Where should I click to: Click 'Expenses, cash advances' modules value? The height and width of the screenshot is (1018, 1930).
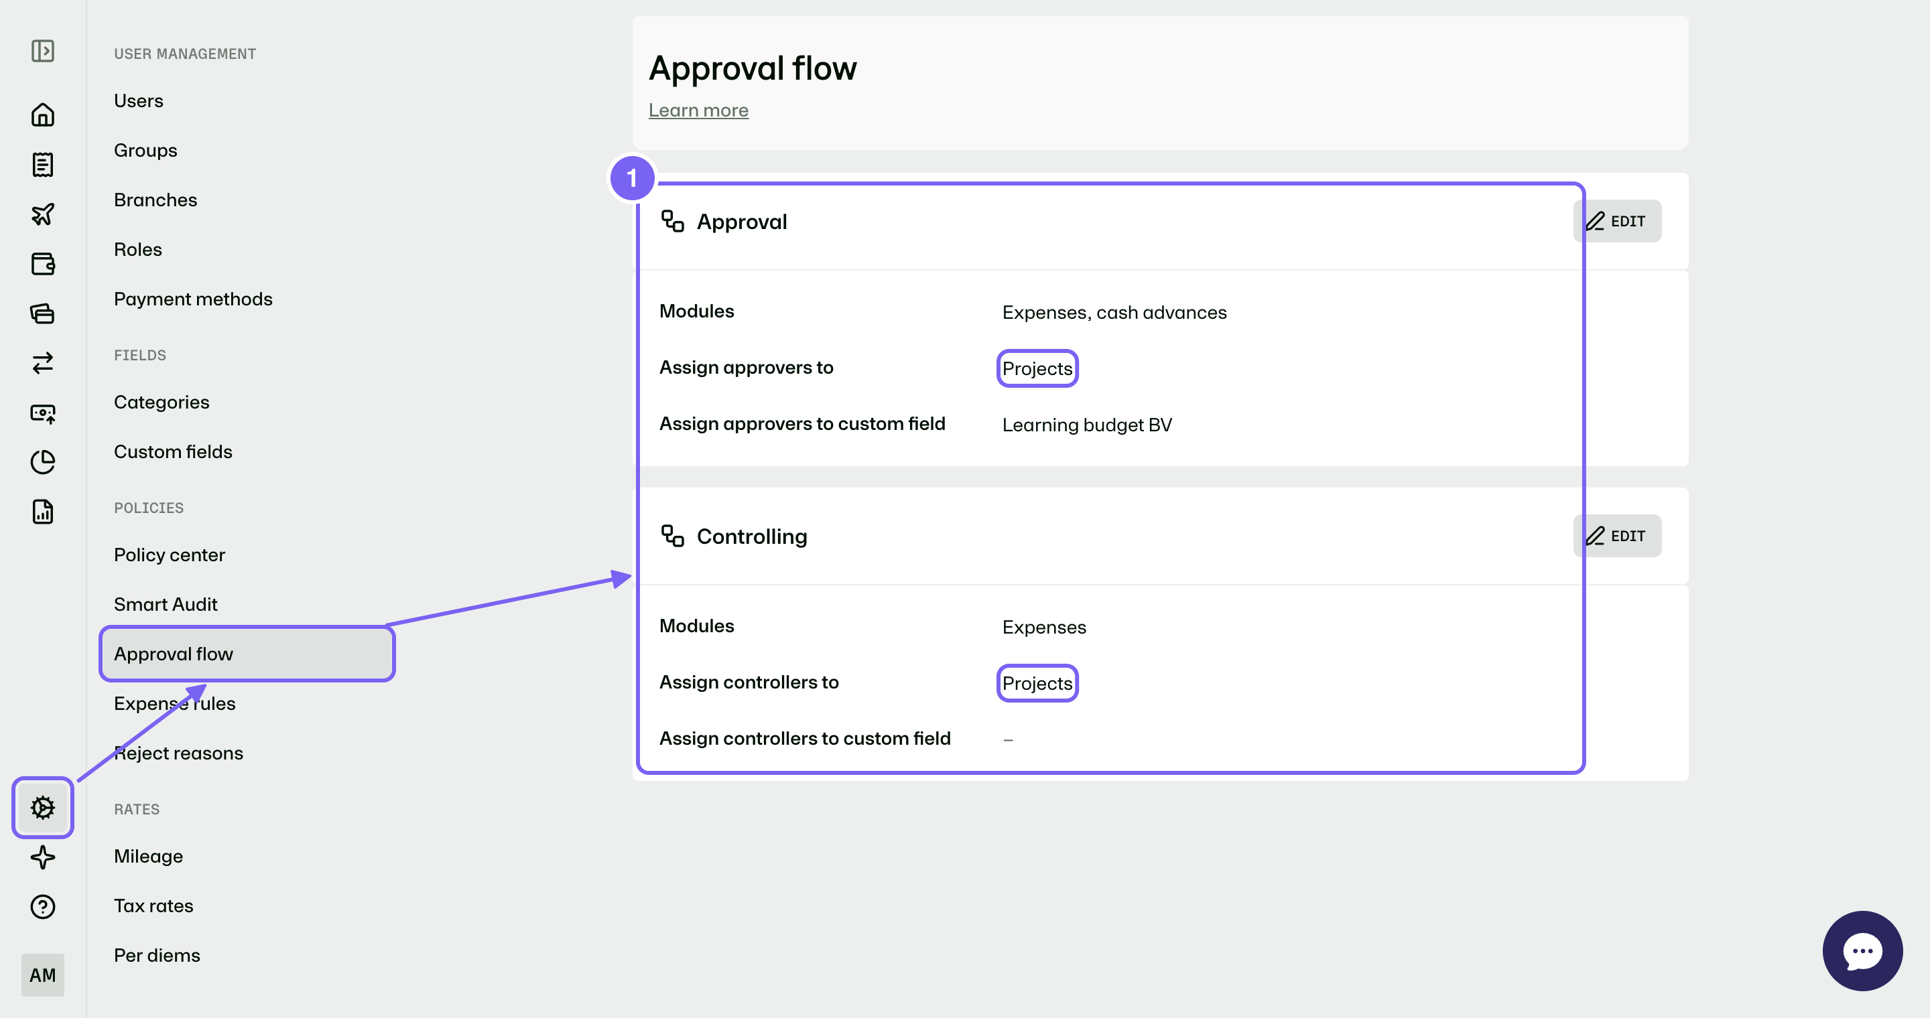tap(1114, 313)
